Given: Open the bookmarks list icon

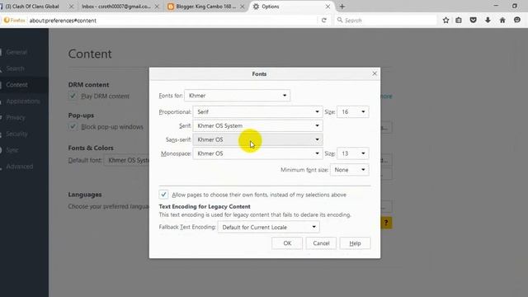Looking at the screenshot, I should click(x=459, y=21).
